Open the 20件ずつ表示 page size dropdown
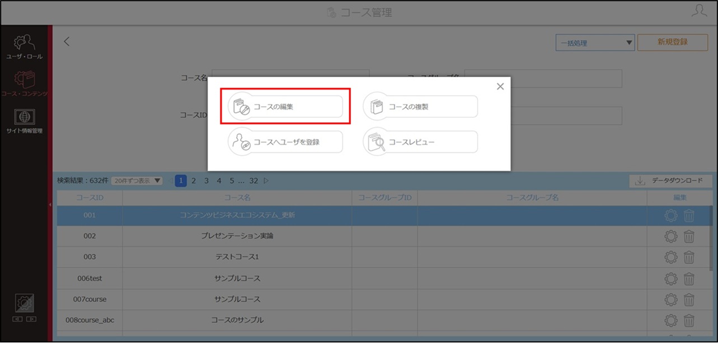Image resolution: width=718 pixels, height=343 pixels. click(x=137, y=181)
